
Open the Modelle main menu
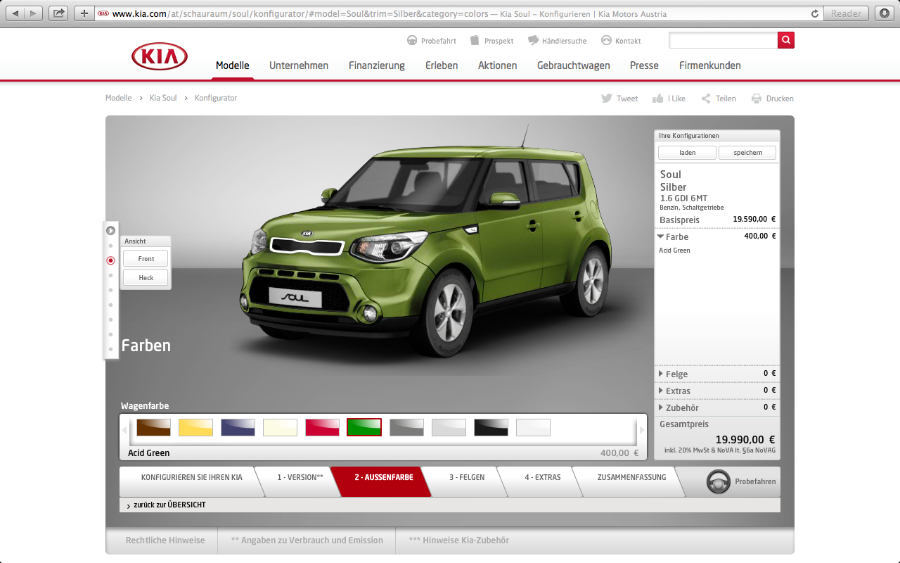233,65
